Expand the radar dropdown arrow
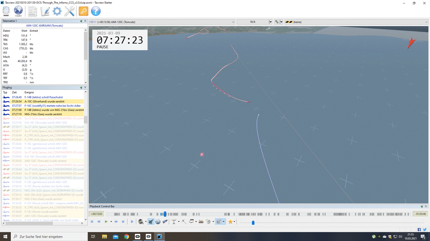 tap(213, 222)
